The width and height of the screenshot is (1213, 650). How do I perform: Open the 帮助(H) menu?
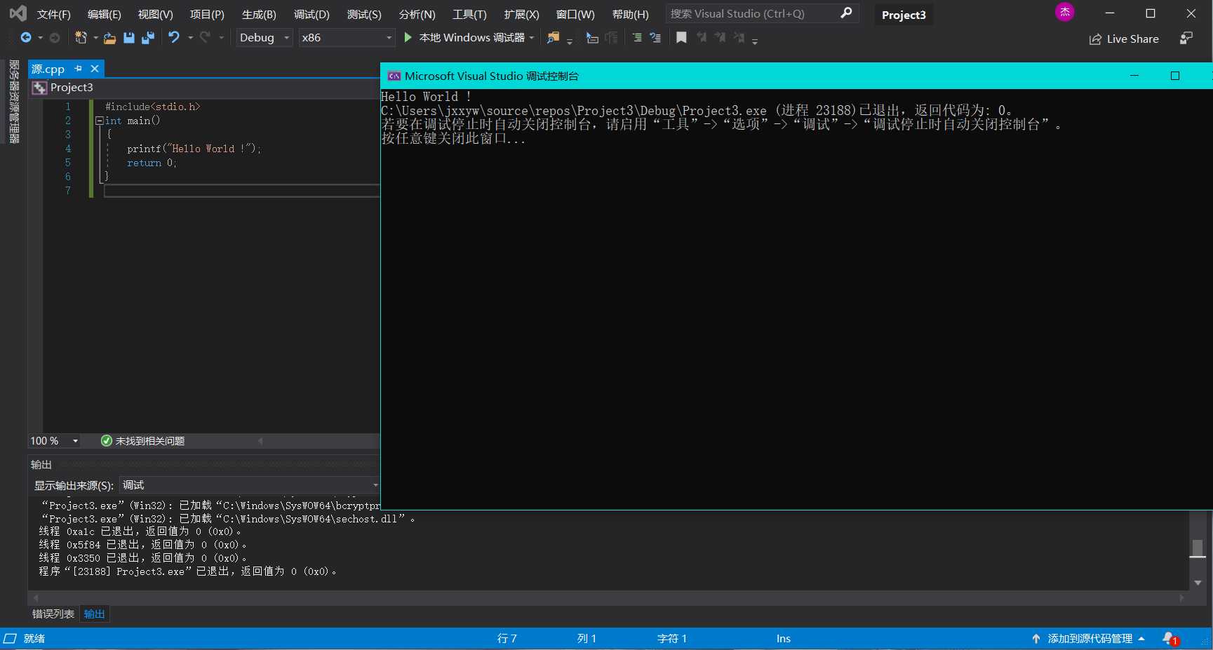[x=630, y=14]
